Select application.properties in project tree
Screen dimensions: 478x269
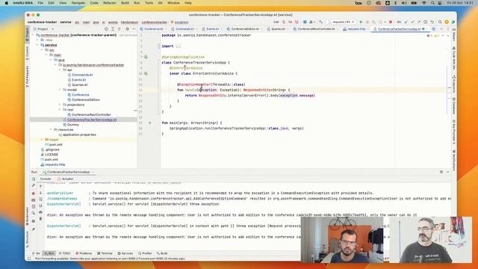(x=79, y=134)
